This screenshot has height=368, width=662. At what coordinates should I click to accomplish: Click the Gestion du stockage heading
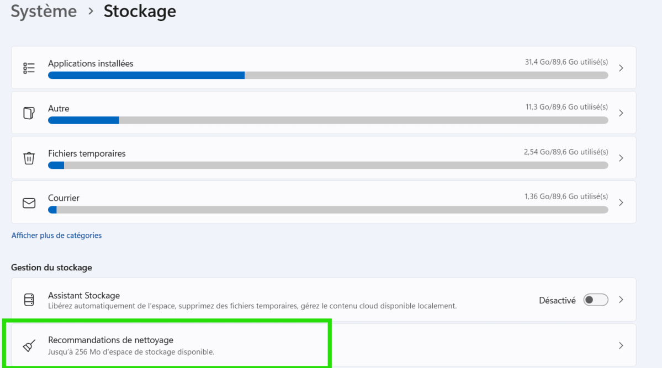51,268
